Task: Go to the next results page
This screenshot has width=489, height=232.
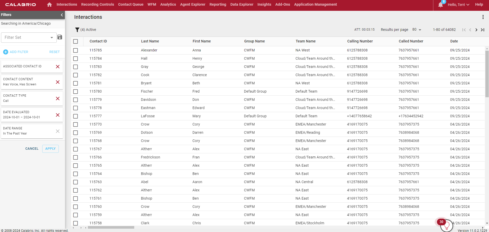Action: pos(476,30)
